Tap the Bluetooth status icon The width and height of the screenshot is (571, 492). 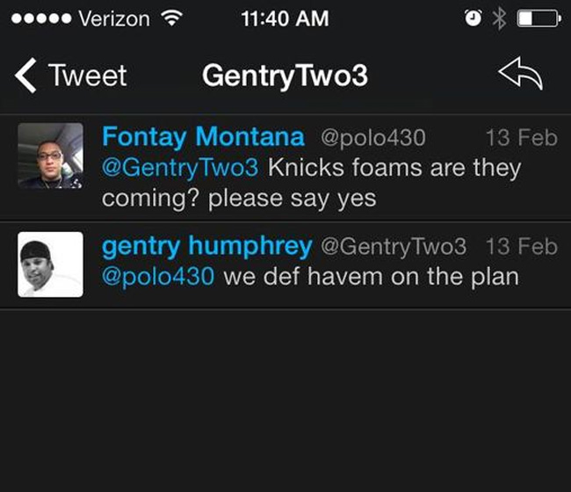coord(498,18)
